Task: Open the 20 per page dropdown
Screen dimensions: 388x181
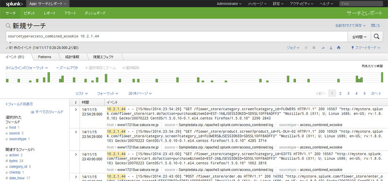Action: pyautogui.click(x=140, y=93)
